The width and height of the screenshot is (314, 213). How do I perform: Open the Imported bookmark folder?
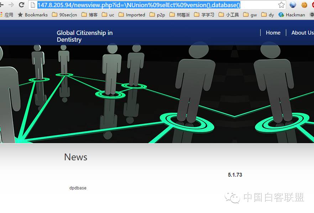pyautogui.click(x=132, y=15)
